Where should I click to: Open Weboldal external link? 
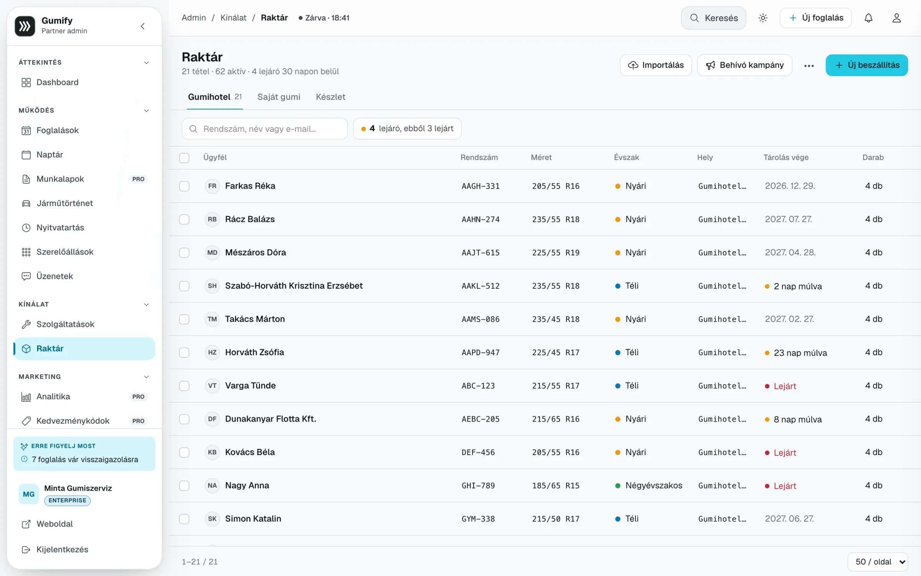(84, 524)
